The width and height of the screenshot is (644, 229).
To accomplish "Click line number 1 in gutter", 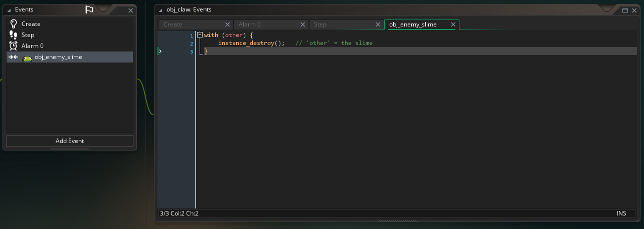I will (x=191, y=35).
